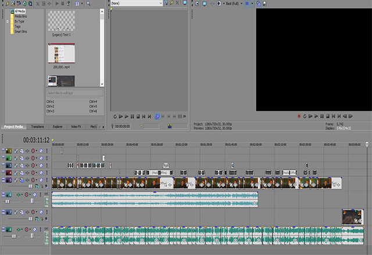
Task: Click Copy Snapshot to Clipboard icon
Action: (x=259, y=3)
